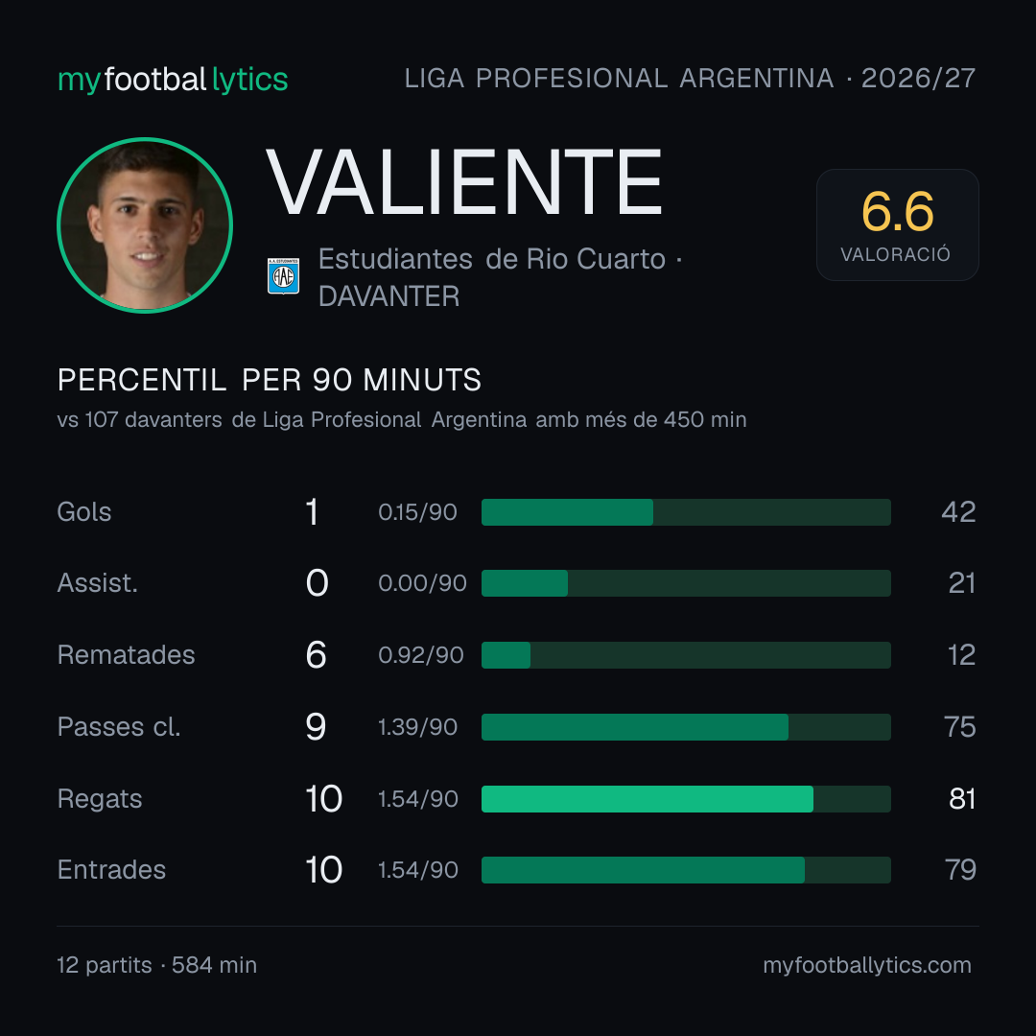1036x1036 pixels.
Task: Click the Entrades percentile bar
Action: click(686, 870)
